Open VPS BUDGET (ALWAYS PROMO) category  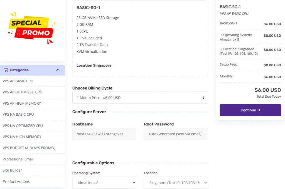click(29, 148)
